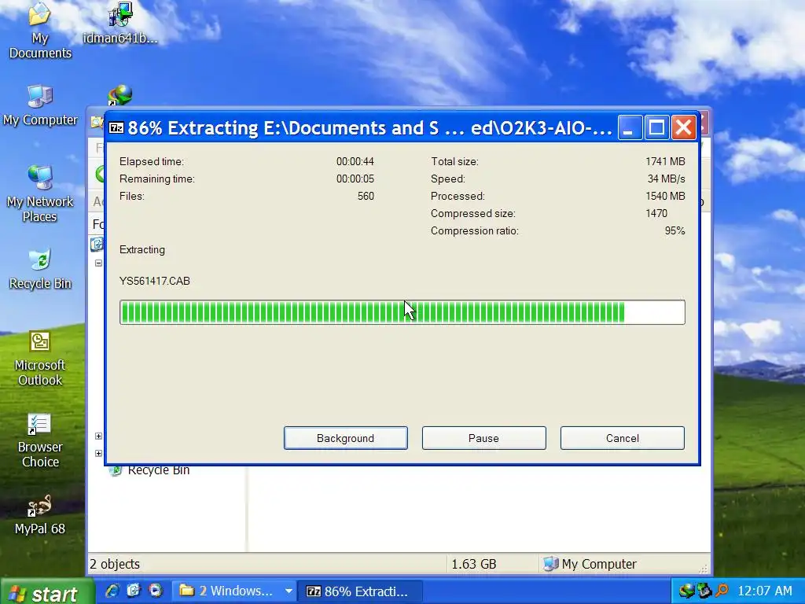Click the compressed size value 1470
The width and height of the screenshot is (805, 604).
pos(656,213)
